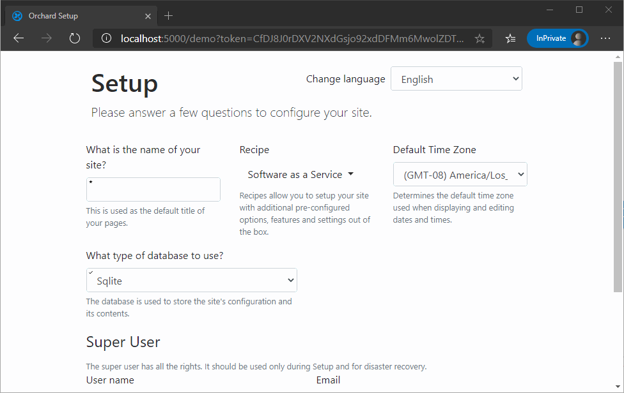Image resolution: width=624 pixels, height=393 pixels.
Task: Click the browser forward arrow
Action: (x=47, y=38)
